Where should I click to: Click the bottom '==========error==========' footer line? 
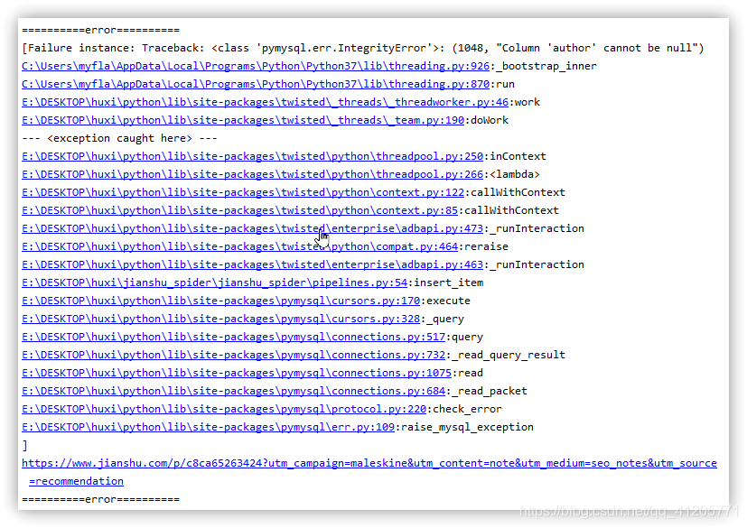pos(101,499)
